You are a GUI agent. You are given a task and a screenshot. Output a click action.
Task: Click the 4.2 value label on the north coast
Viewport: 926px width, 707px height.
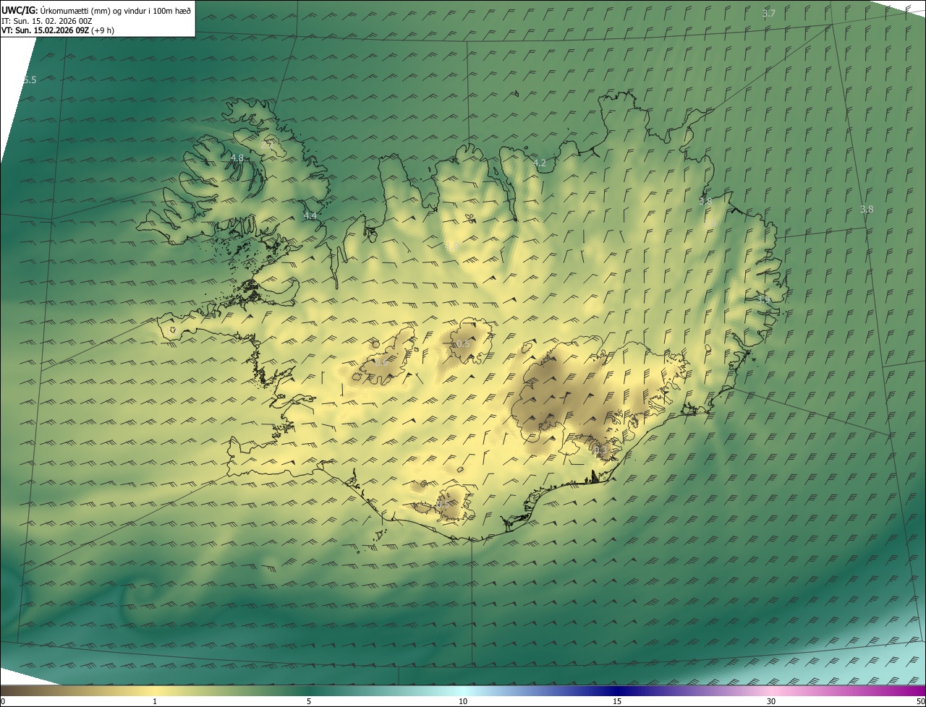(x=539, y=163)
